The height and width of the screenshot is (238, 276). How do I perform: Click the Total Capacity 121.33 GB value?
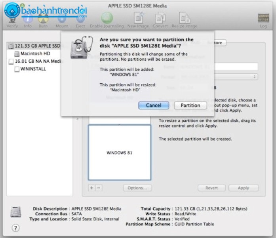[x=211, y=209]
